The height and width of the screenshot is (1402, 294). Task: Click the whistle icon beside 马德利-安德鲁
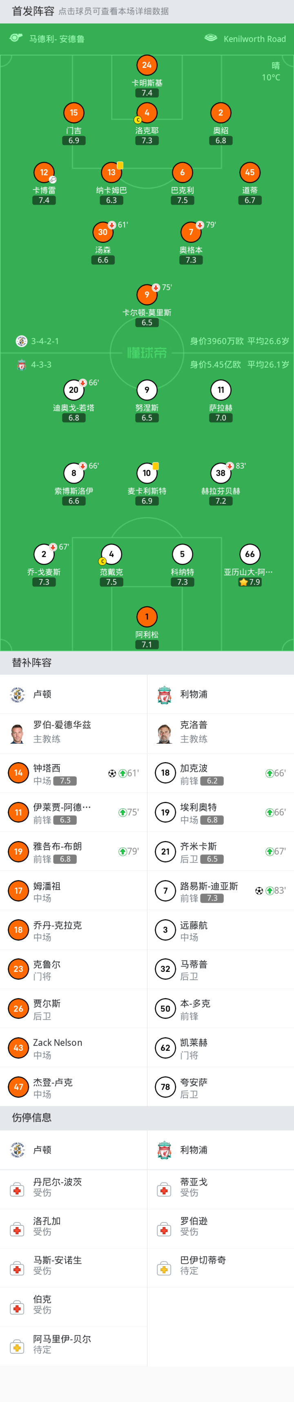coord(16,38)
